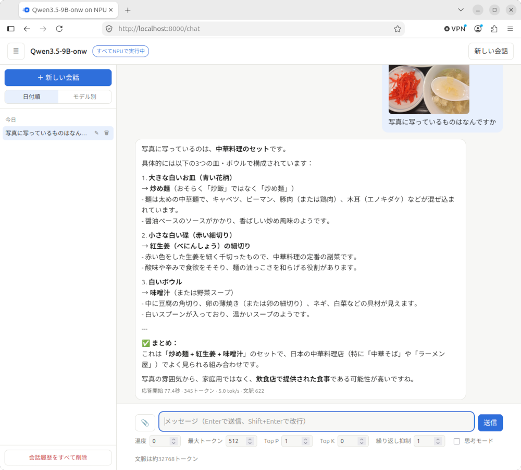Viewport: 521px width, 470px height.
Task: Click the paperclip attachment icon
Action: pos(145,423)
